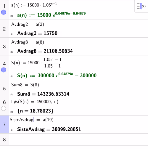Click the approximate symbol before Sum8 output

coord(12,94)
